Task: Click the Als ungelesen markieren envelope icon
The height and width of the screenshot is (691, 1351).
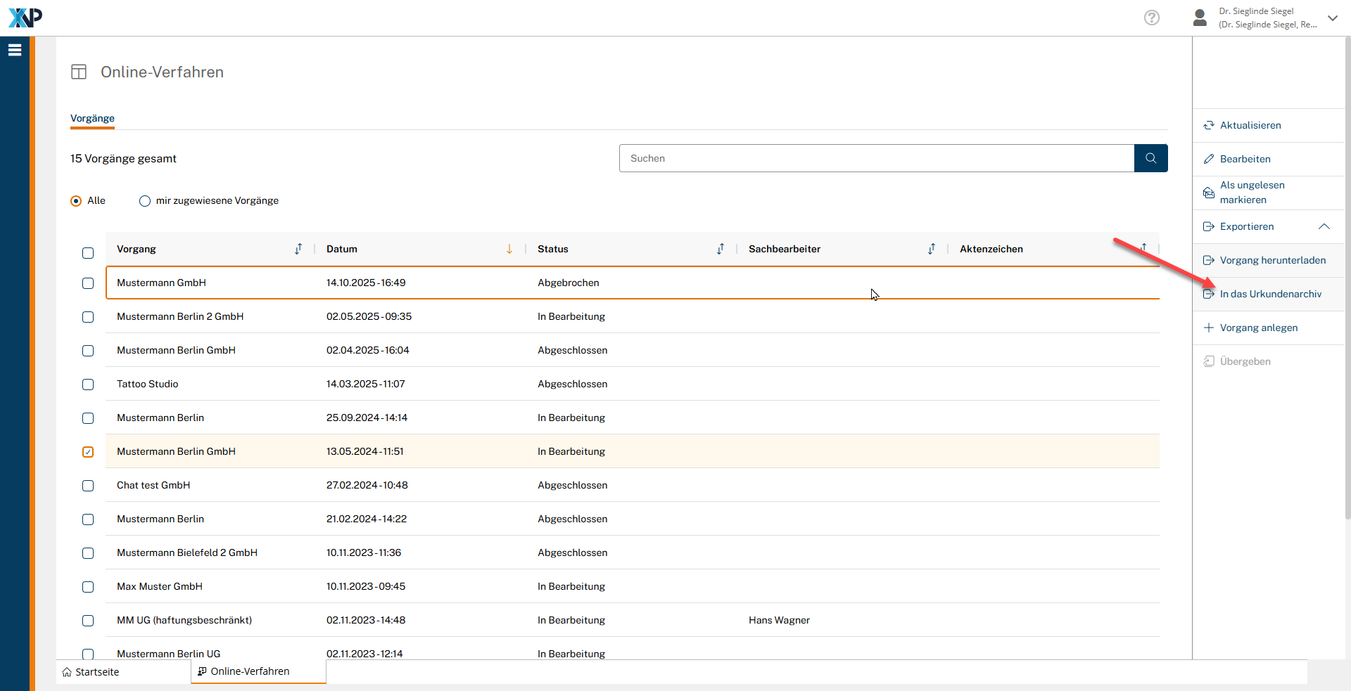Action: coord(1208,193)
